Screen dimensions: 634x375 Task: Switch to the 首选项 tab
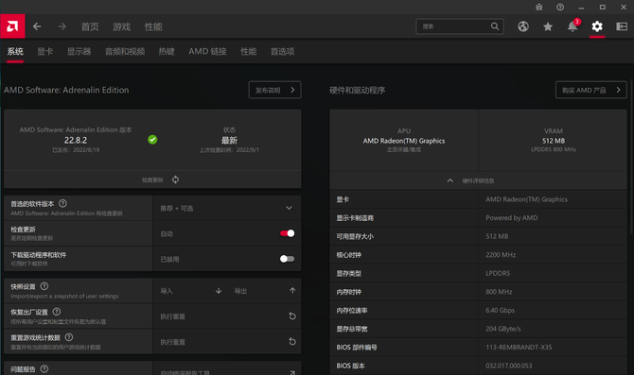click(x=282, y=51)
